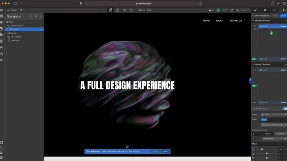Collapse the cursor-wrapper tree node

[7, 26]
